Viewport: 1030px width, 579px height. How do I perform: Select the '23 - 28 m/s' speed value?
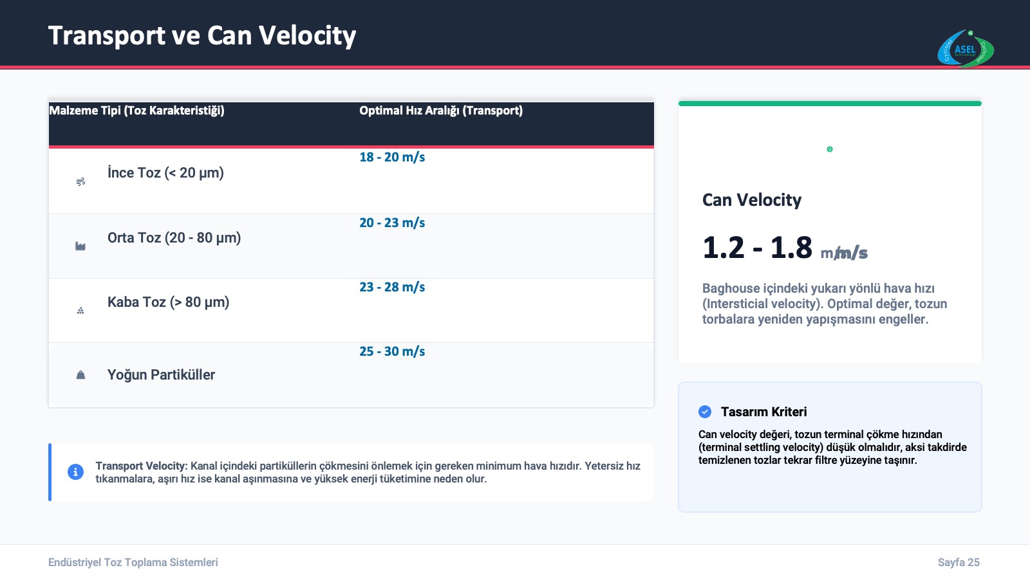[x=392, y=287]
